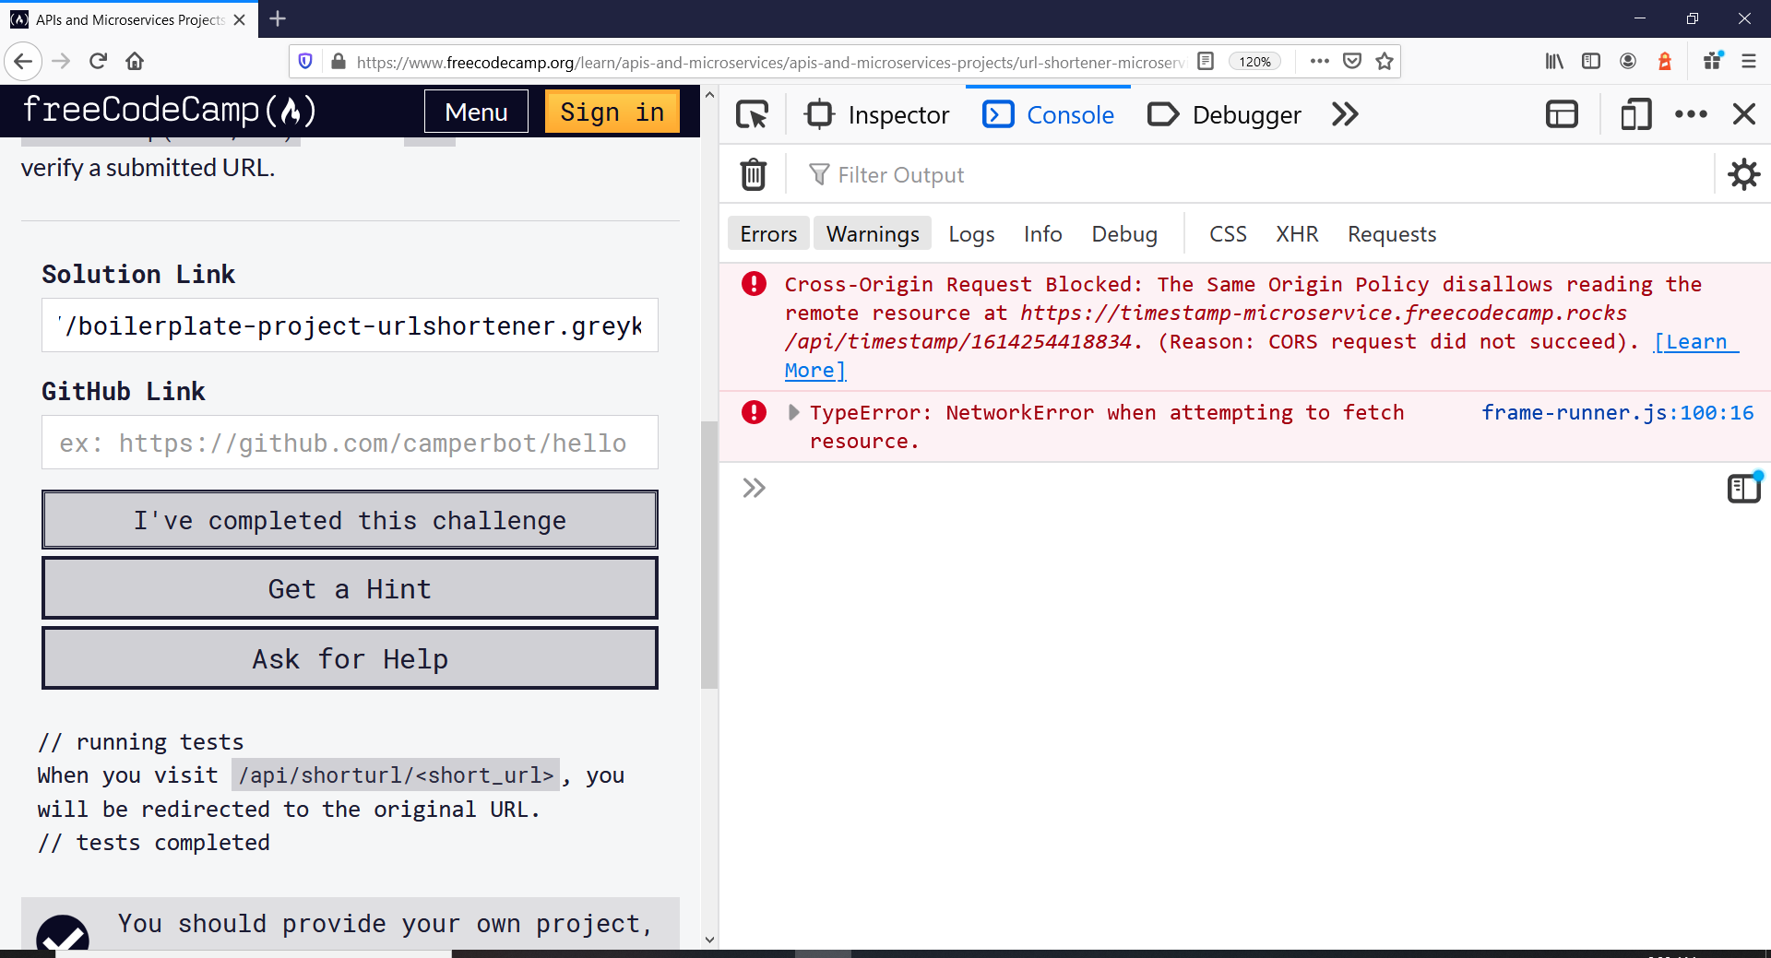Image resolution: width=1771 pixels, height=958 pixels.
Task: Expand the TypeError NetworkError message
Action: pos(793,412)
